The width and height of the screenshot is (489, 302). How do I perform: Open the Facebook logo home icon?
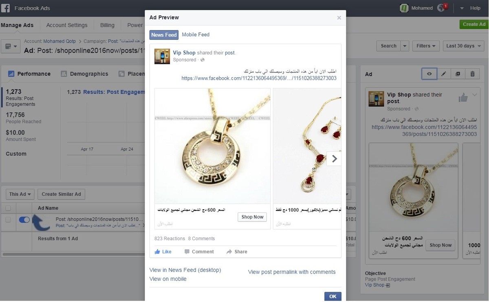point(6,8)
